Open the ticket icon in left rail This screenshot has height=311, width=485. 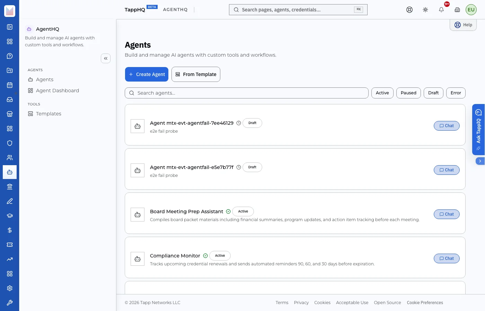(10, 245)
